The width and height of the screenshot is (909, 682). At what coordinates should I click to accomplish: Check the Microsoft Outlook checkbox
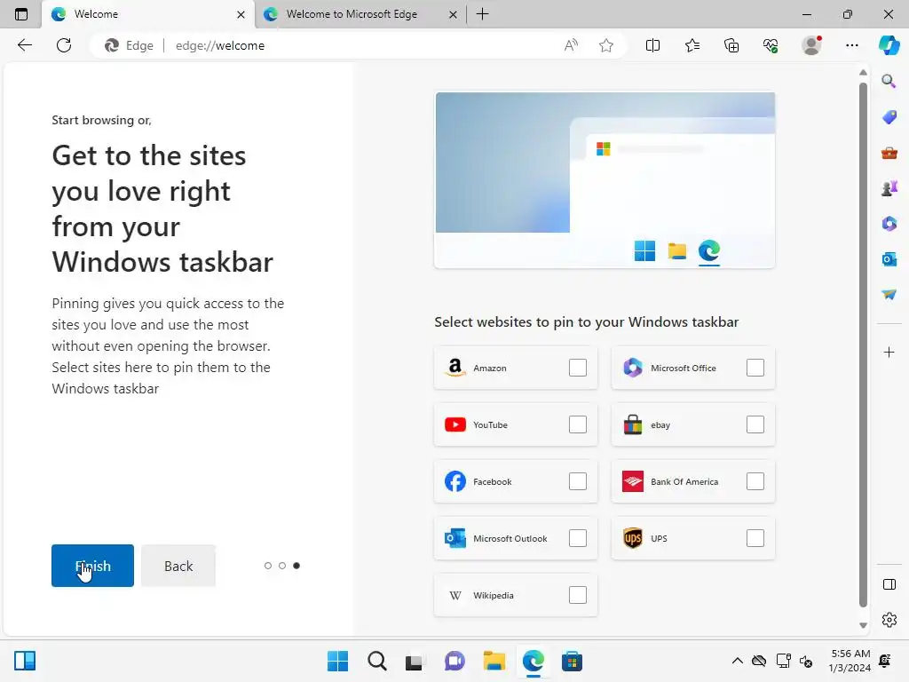click(577, 538)
